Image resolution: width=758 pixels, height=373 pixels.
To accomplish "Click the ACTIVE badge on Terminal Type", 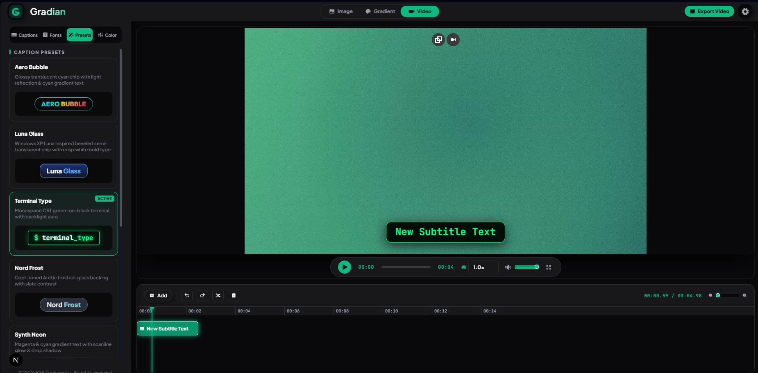I will pos(104,199).
